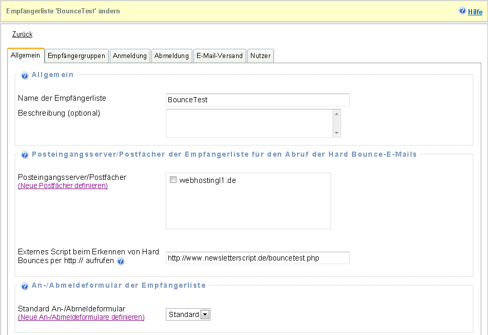This screenshot has width=488, height=335.
Task: Click help icon for An-/Abmeldeformular section
Action: click(x=25, y=286)
